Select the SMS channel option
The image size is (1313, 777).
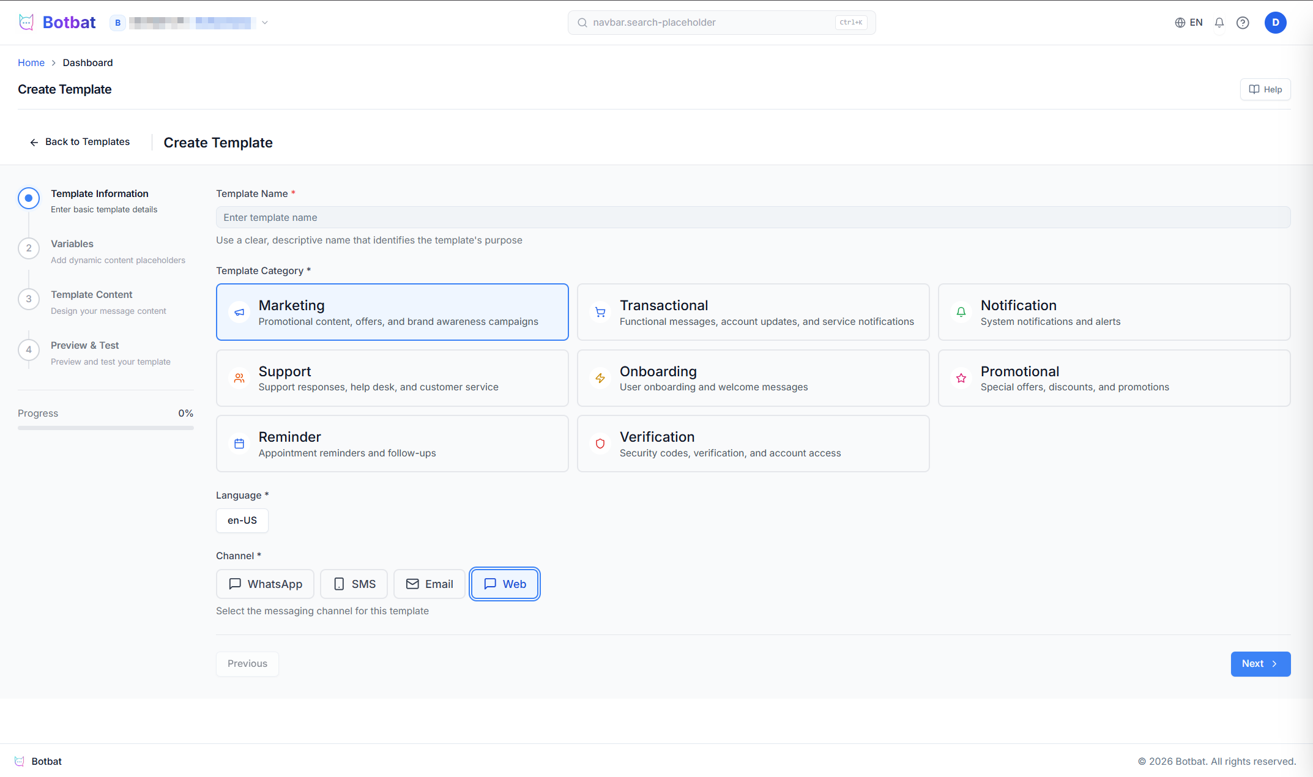pos(354,584)
